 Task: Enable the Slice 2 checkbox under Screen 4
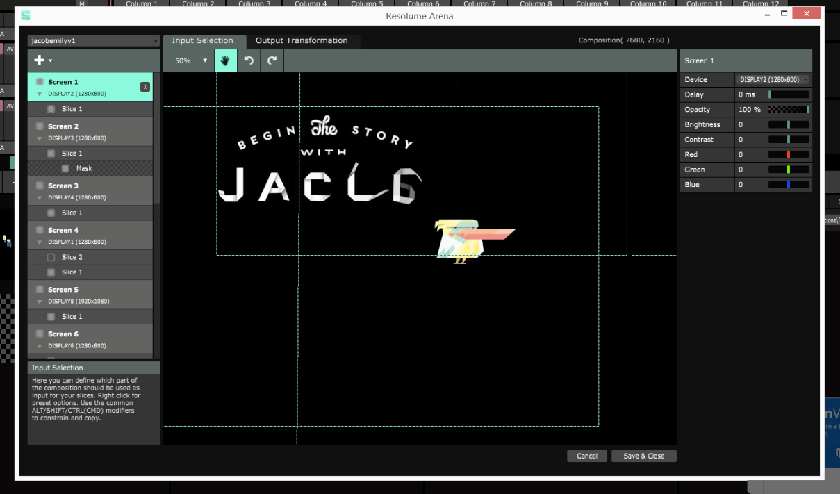(x=51, y=257)
